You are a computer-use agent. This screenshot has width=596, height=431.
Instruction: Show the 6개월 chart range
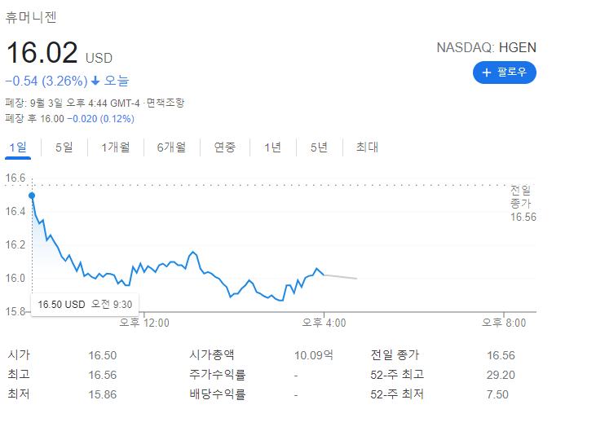(171, 147)
